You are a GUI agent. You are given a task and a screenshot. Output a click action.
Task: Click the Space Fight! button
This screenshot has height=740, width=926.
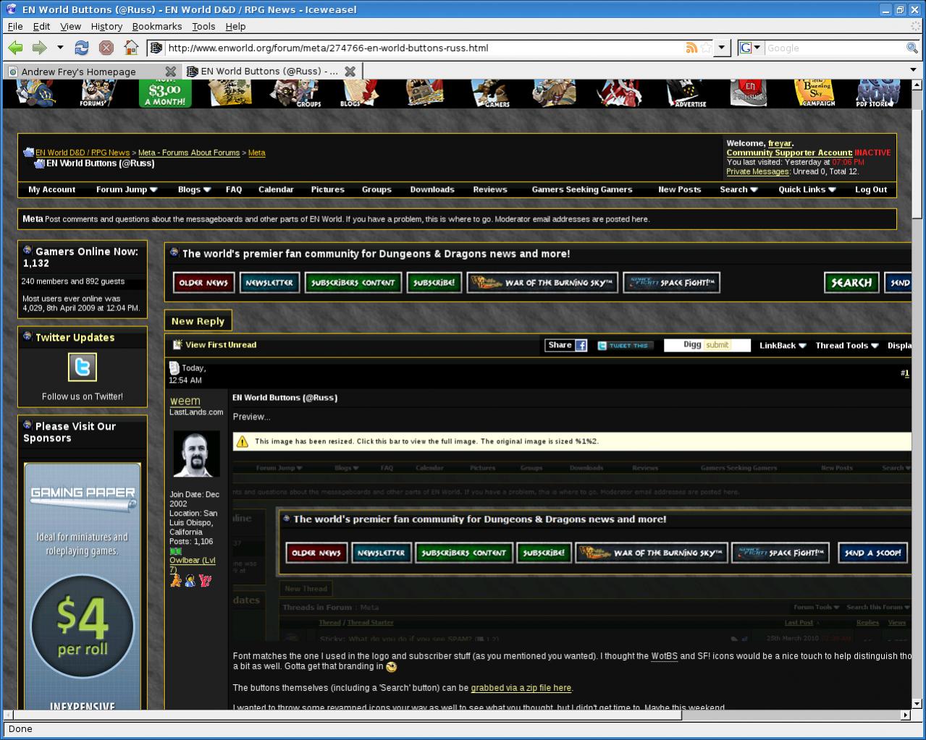point(671,283)
